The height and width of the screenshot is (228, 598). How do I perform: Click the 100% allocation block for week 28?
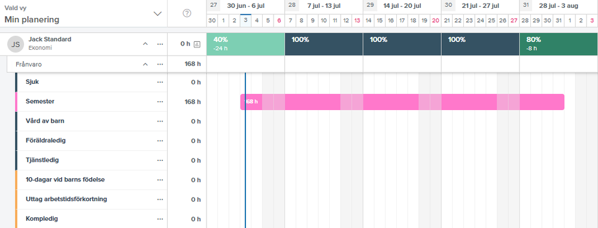(324, 44)
